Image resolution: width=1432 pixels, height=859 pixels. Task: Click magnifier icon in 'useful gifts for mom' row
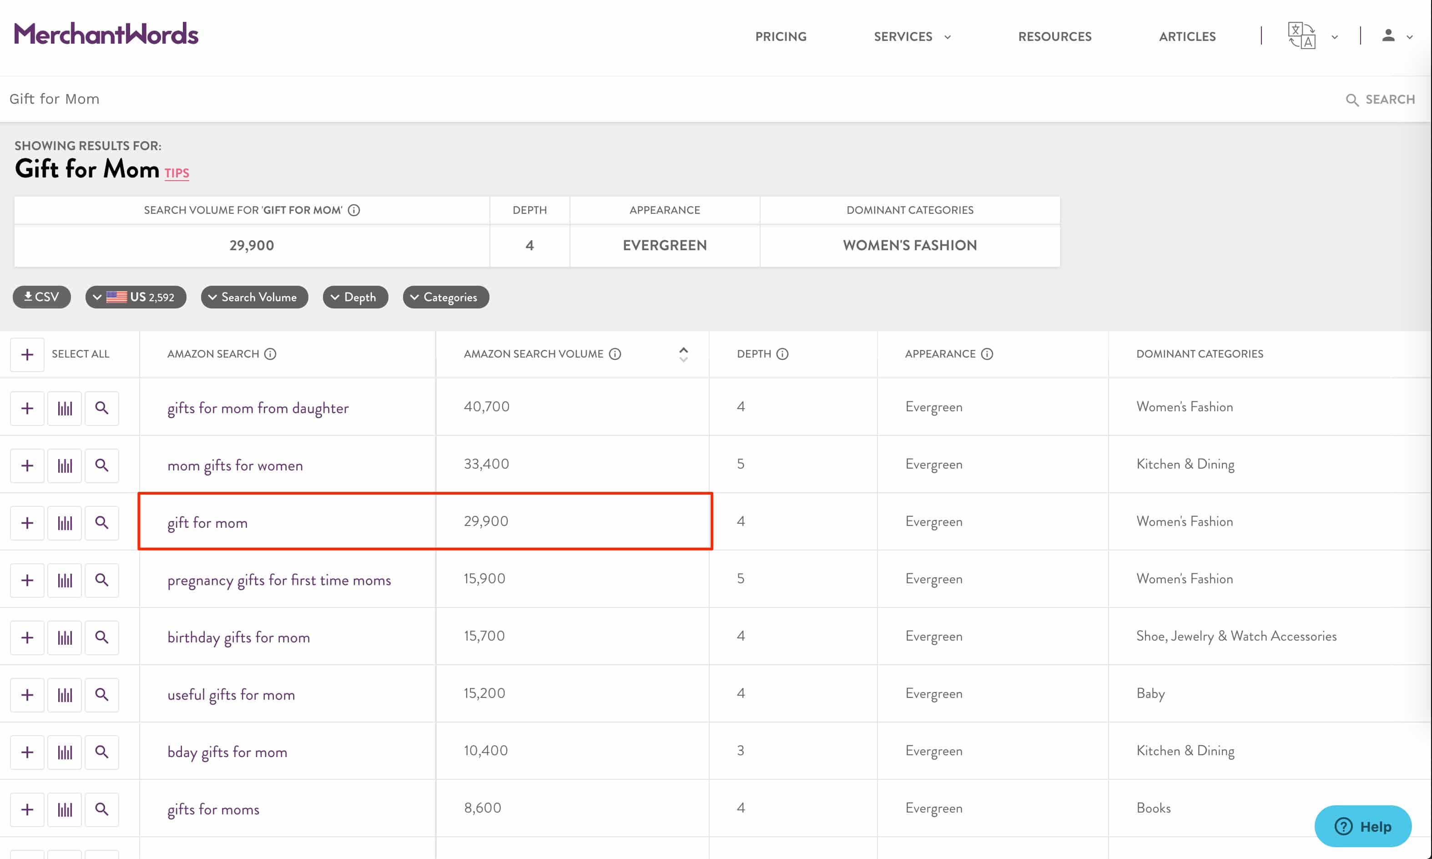(x=102, y=695)
